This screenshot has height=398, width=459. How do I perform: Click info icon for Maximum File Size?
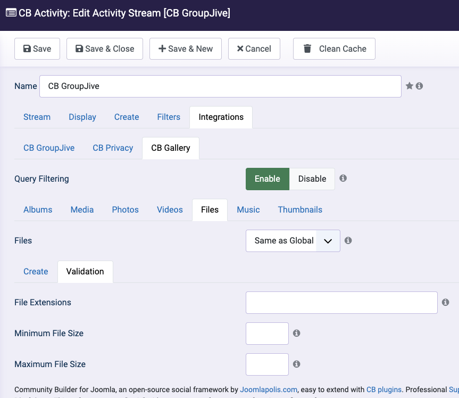click(x=297, y=364)
